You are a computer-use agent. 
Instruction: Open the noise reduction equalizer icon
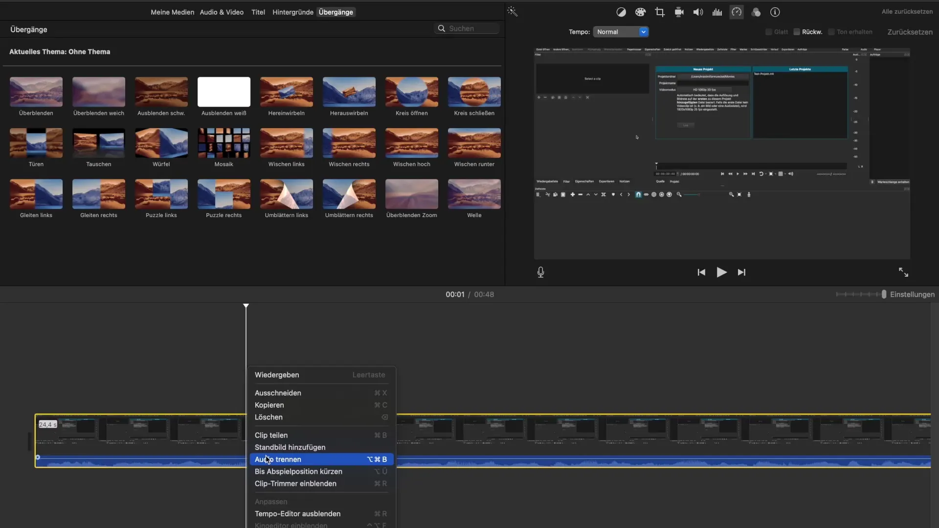[x=717, y=12]
